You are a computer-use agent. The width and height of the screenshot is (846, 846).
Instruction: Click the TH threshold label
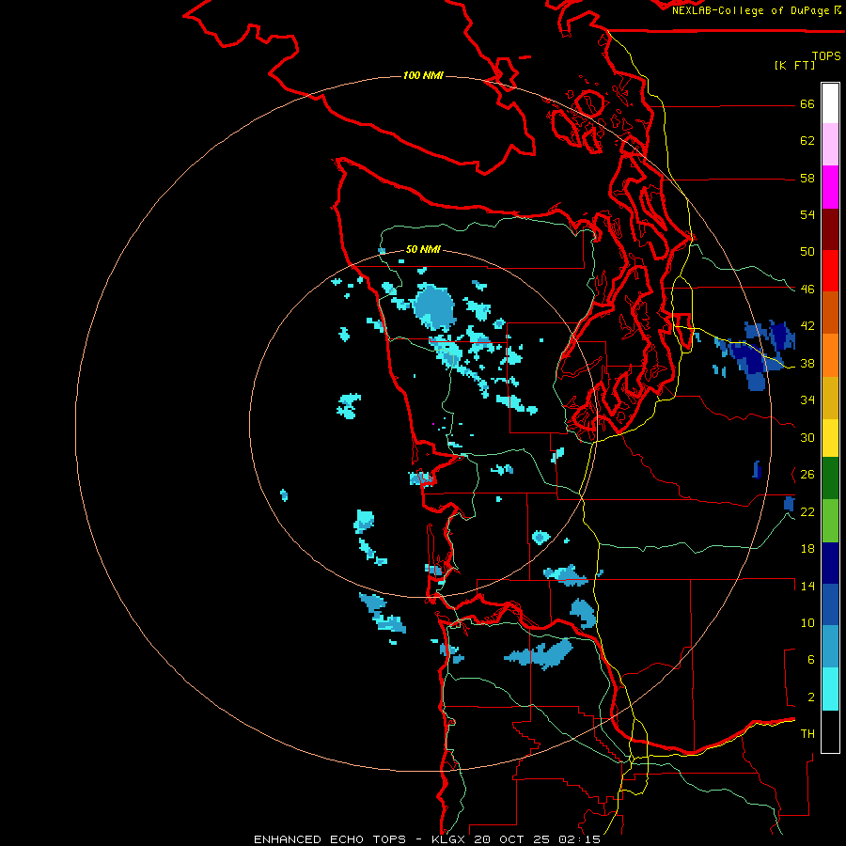tap(807, 734)
